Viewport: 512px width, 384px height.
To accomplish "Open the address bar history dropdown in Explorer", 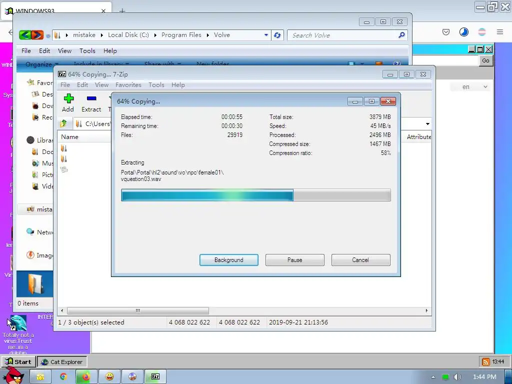I will (x=266, y=35).
